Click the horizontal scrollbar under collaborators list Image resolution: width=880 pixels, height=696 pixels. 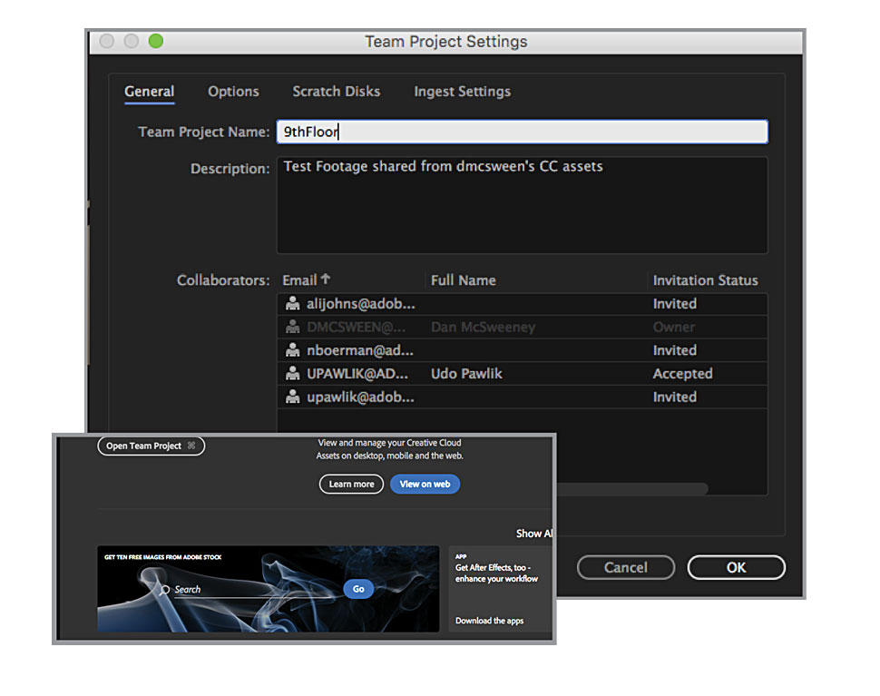631,489
